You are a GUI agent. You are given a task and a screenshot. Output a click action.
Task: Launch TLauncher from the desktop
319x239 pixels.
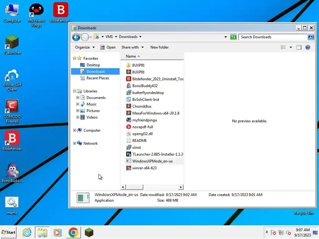(12, 45)
